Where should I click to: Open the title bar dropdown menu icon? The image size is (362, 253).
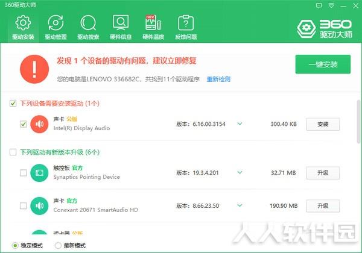tap(331, 6)
